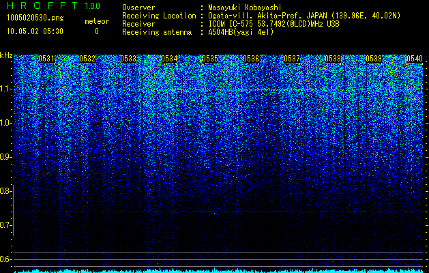Click the 0531 time marker
The height and width of the screenshot is (273, 429).
[46, 59]
